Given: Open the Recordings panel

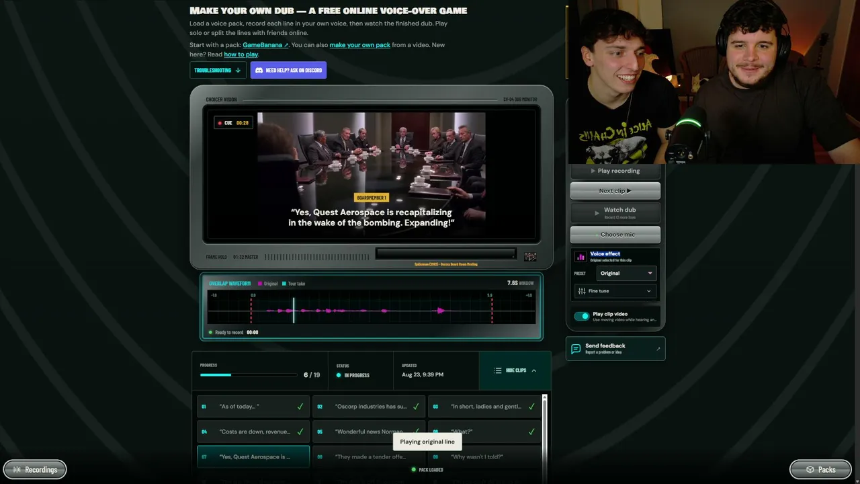Looking at the screenshot, I should click(35, 469).
